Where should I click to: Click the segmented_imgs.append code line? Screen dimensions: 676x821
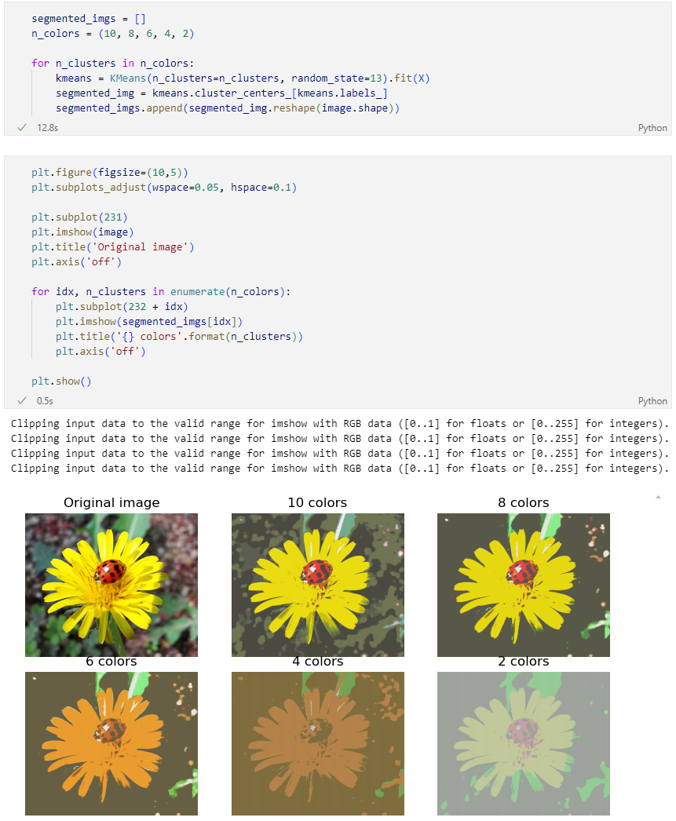[x=227, y=108]
